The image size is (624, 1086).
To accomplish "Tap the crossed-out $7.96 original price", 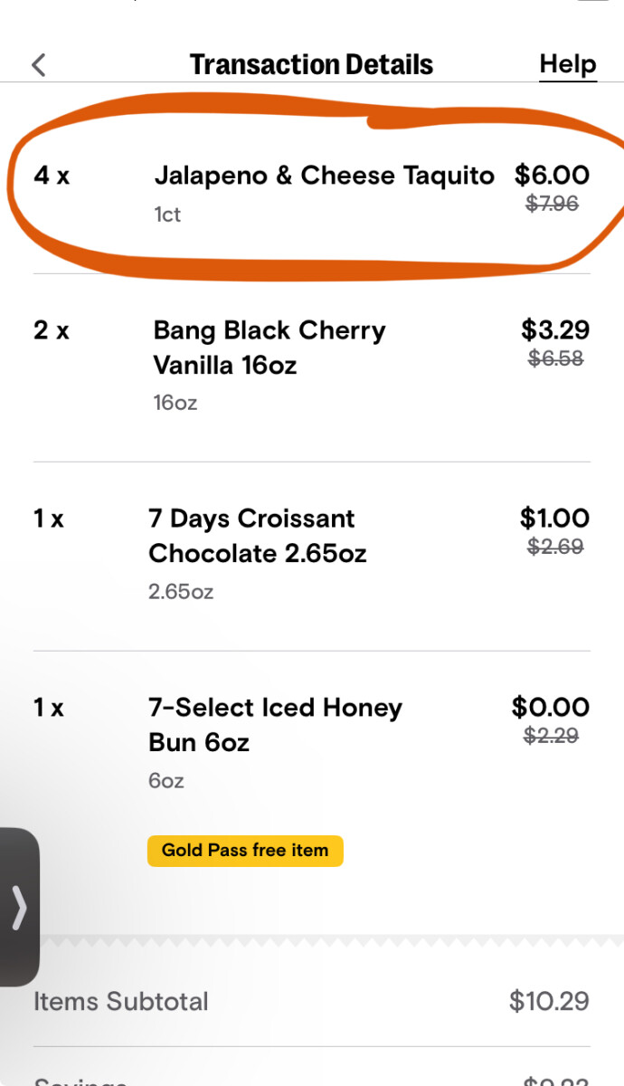I will (x=553, y=204).
